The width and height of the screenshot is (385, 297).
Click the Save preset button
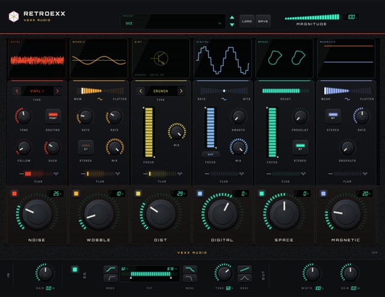pos(263,22)
